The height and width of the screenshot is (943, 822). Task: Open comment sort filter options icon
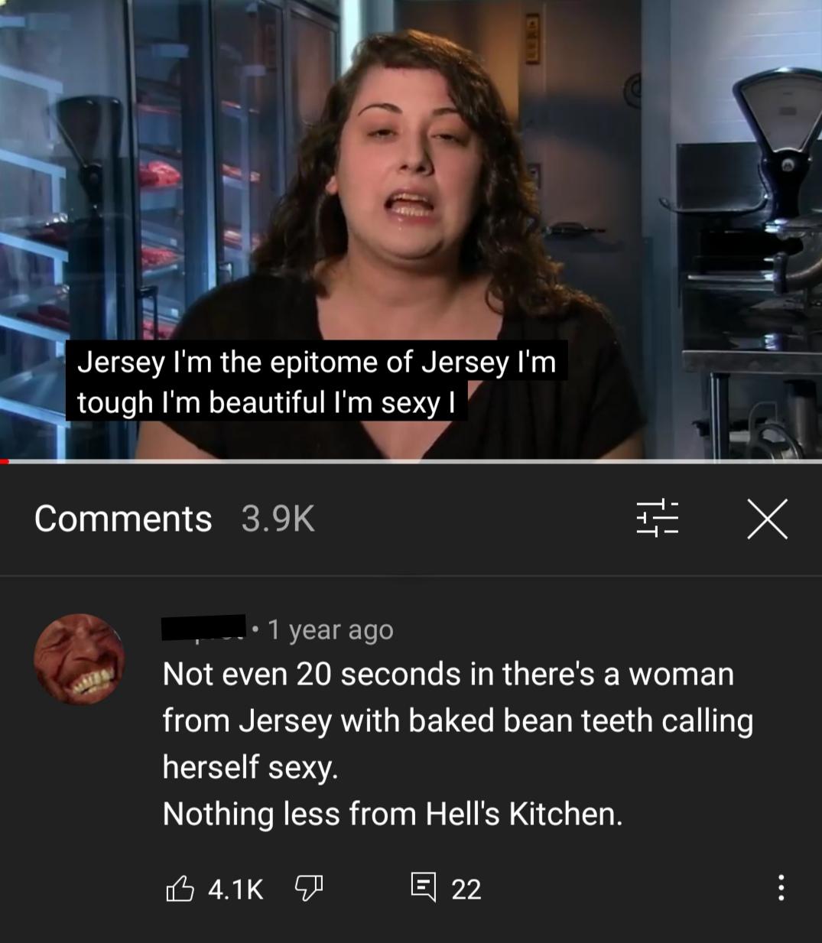tap(657, 519)
